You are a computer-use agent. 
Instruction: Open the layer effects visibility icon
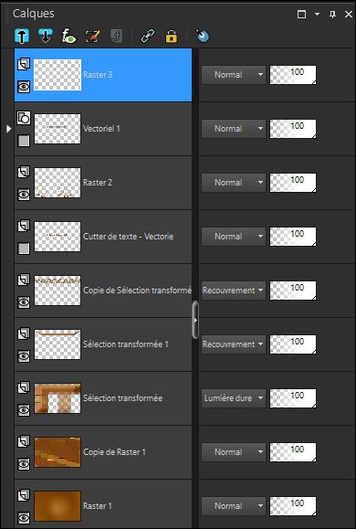click(x=68, y=37)
